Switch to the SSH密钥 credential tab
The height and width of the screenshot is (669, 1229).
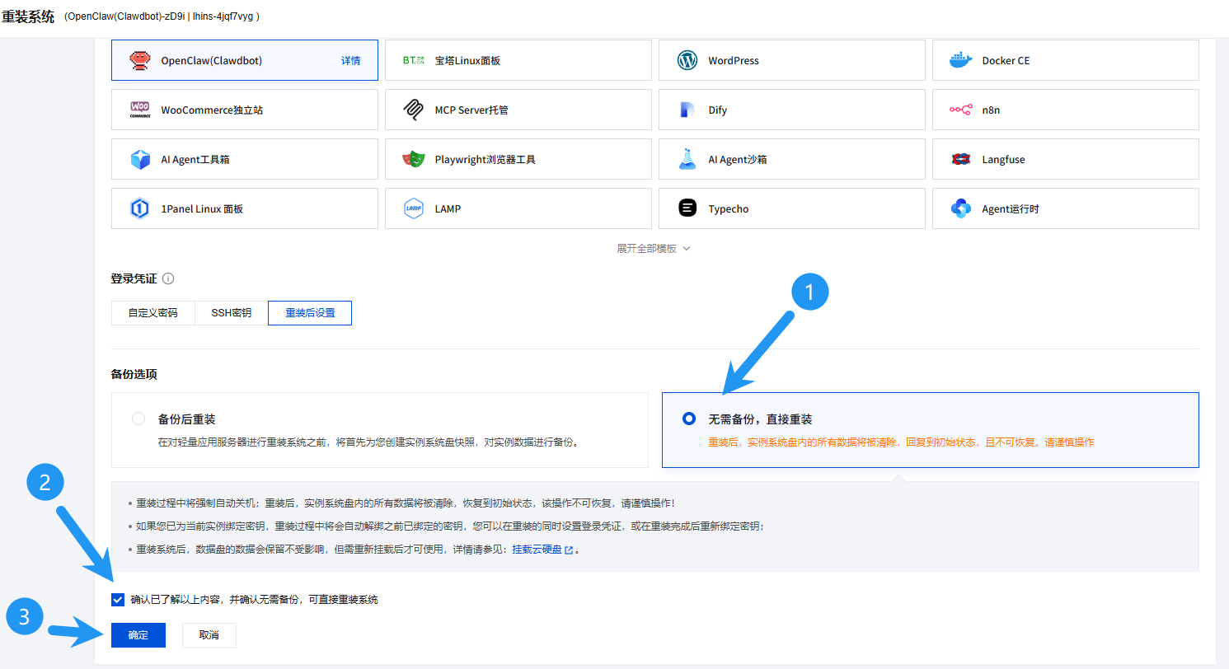pyautogui.click(x=231, y=313)
